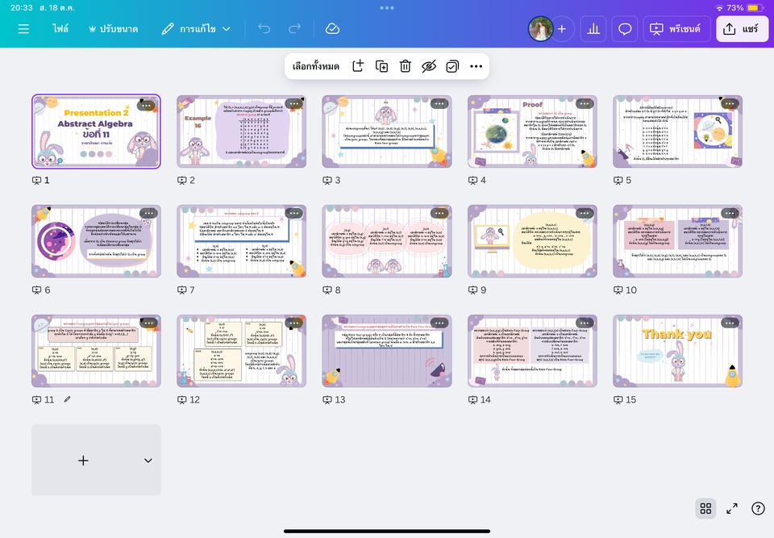Open the analytics bar chart icon

click(593, 29)
